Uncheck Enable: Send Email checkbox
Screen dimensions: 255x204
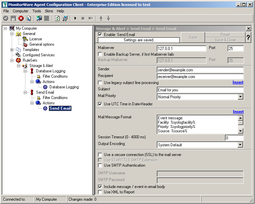coord(100,35)
